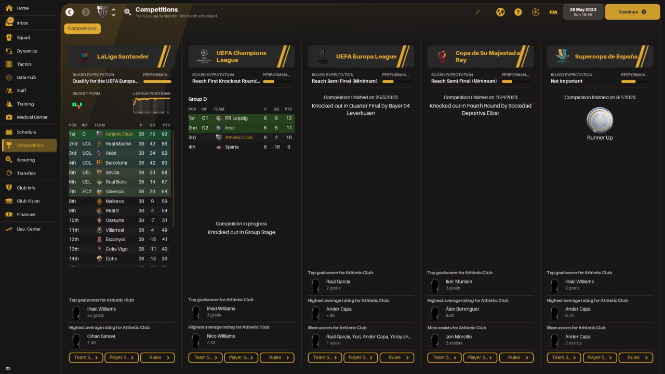Click the down chevron beside the club badge
This screenshot has width=665, height=374.
(114, 15)
